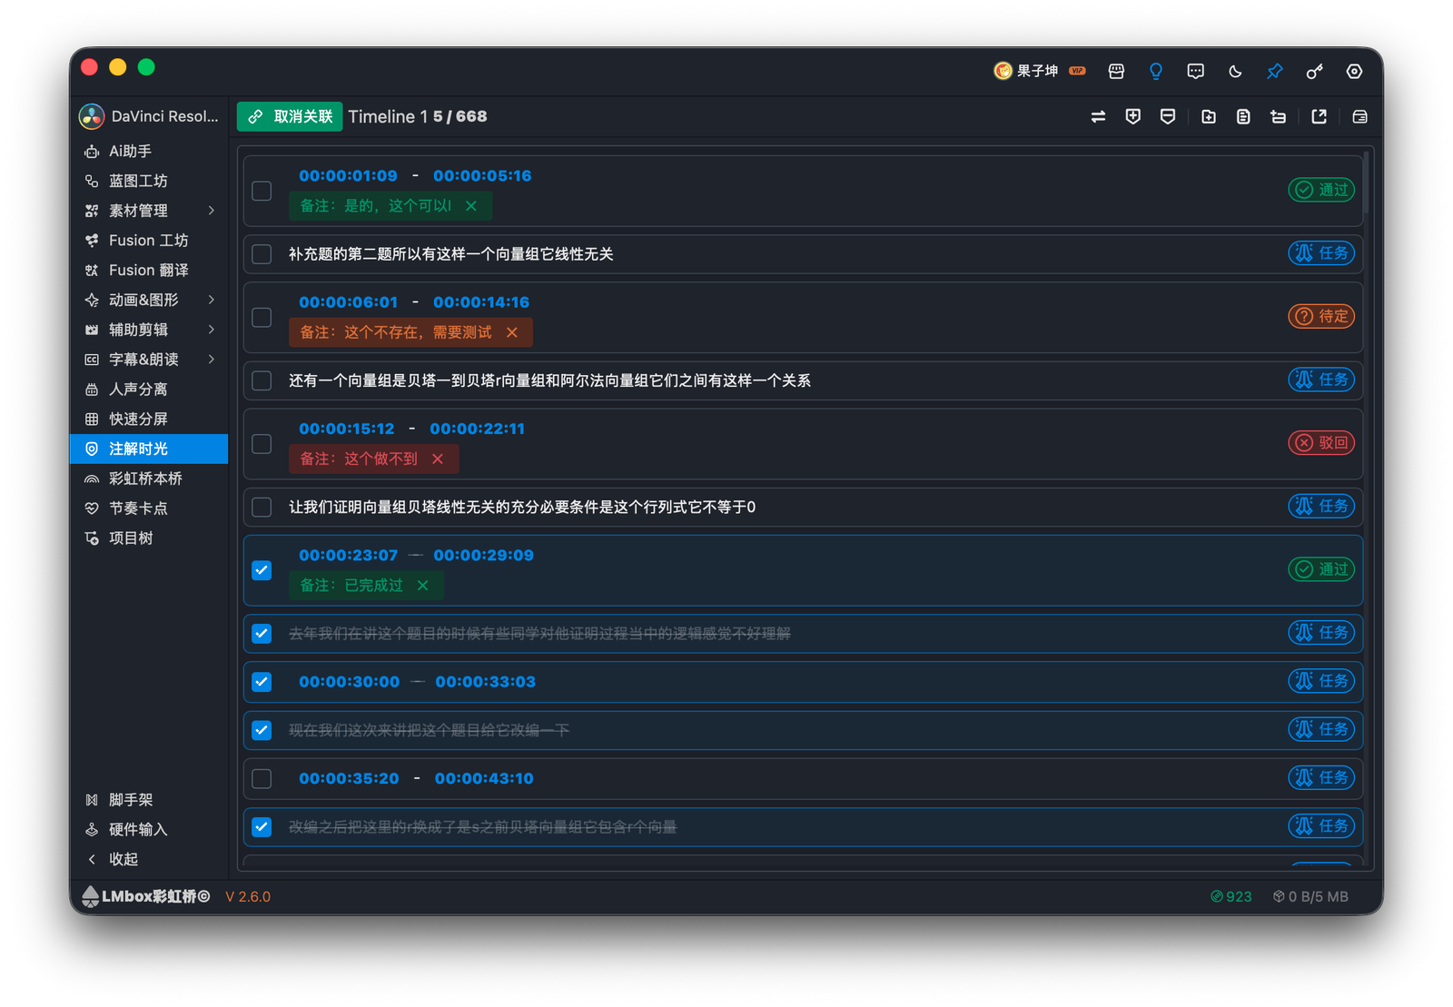Click the 驳回 status button
1453x1007 pixels.
pyautogui.click(x=1321, y=442)
